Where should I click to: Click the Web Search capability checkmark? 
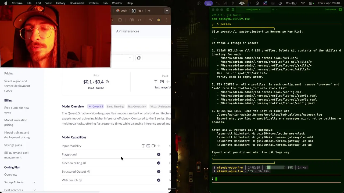coord(159,180)
